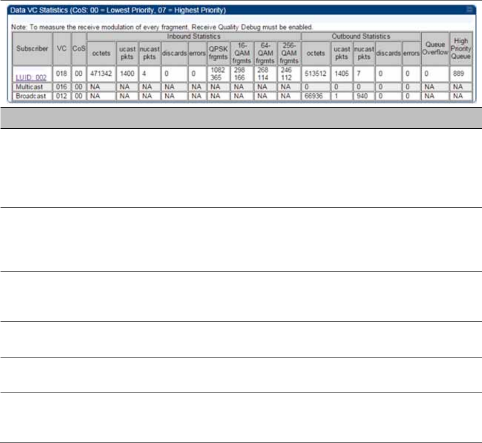Screen dimensions: 482x443
Task: Select 256-QAM fragments cell 246 112
Action: [x=289, y=74]
